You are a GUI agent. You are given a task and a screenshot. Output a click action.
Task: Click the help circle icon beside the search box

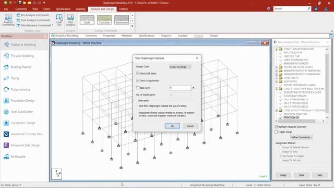[269, 9]
